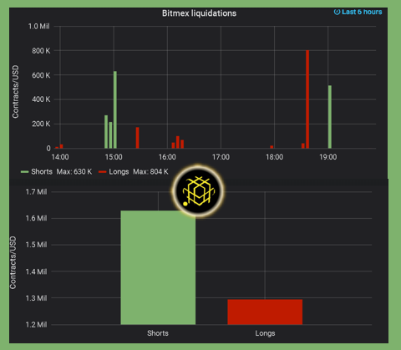Click the 600 K y-axis label
Viewport: 401px width, 350px height.
41,75
